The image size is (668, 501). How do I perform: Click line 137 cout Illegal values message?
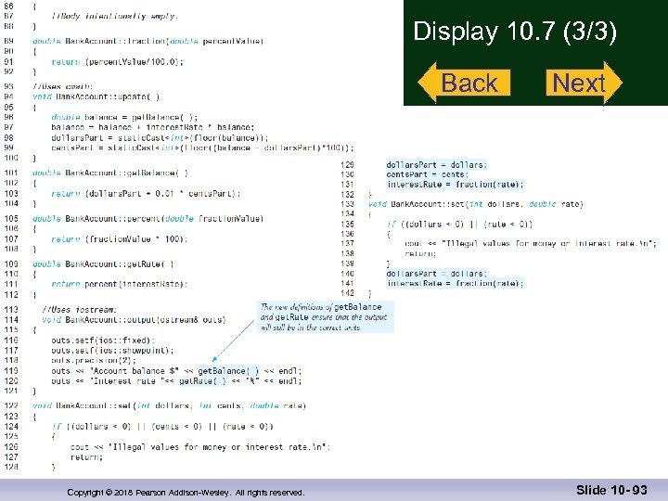click(x=531, y=244)
